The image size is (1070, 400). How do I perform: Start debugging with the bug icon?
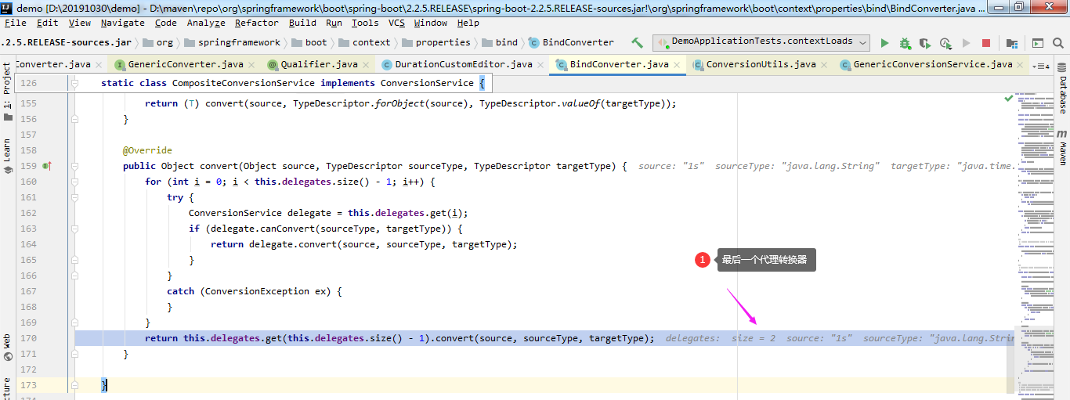click(905, 43)
